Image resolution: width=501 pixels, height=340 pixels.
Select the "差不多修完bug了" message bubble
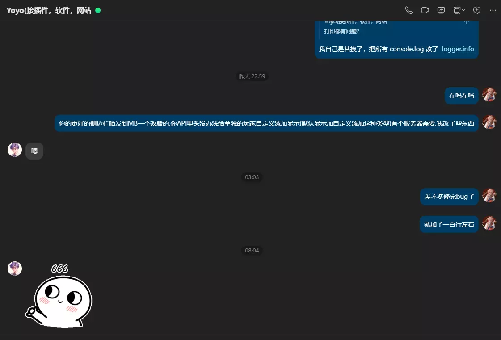point(449,197)
